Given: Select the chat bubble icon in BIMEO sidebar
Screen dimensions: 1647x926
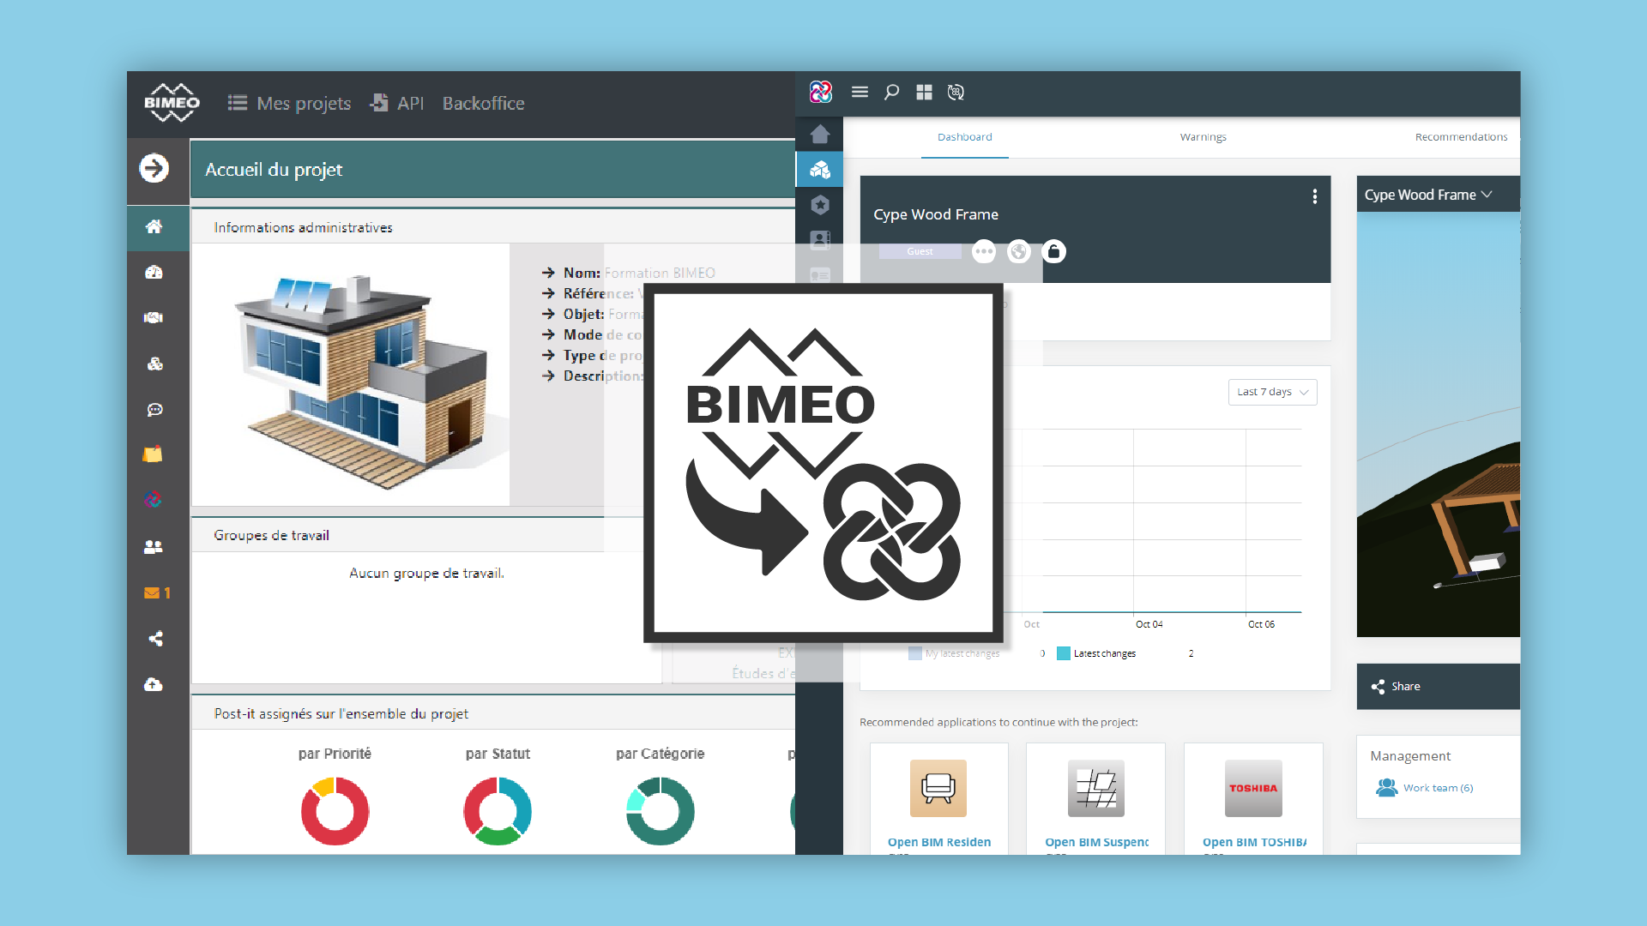Looking at the screenshot, I should 155,409.
